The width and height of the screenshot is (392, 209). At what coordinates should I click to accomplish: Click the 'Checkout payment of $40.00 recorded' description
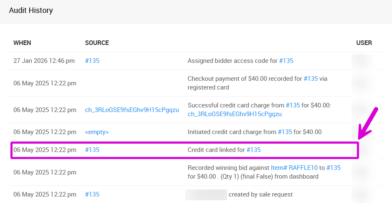click(244, 79)
